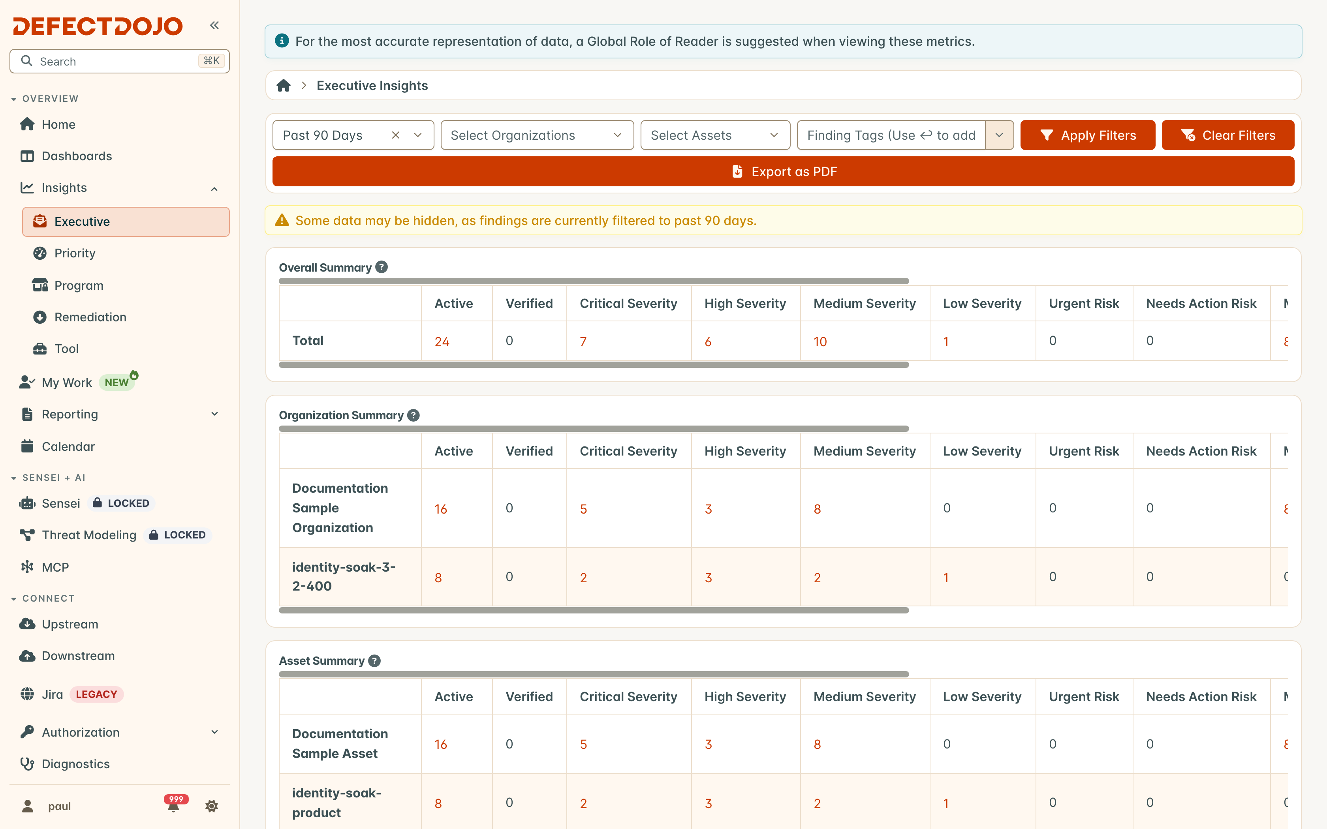Click Organization Summary help question icon
1327x829 pixels.
(414, 415)
